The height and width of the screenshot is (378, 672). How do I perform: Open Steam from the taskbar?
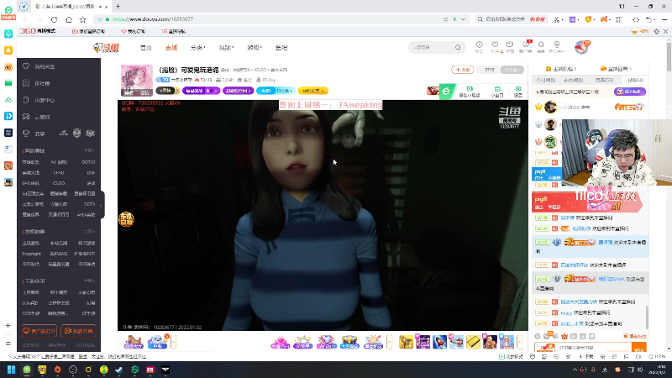[118, 370]
